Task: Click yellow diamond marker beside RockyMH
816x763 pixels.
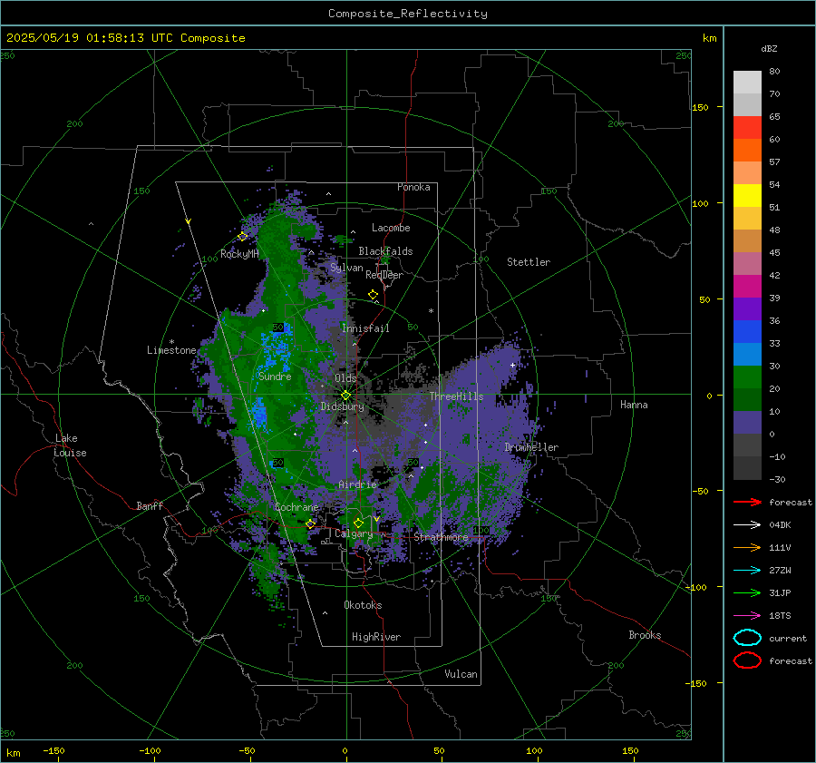Action: click(x=242, y=237)
